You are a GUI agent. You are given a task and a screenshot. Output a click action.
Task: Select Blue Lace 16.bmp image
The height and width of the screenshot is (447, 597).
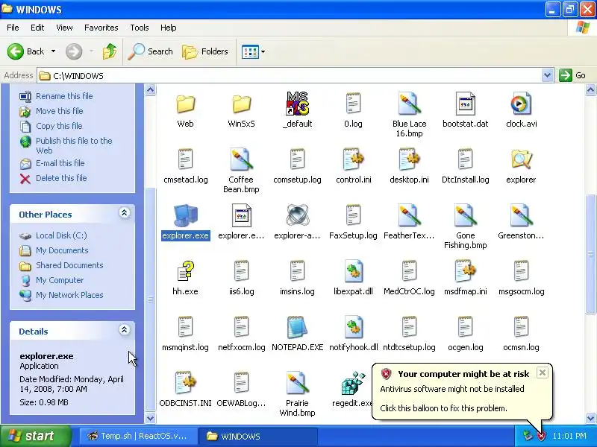pos(409,104)
